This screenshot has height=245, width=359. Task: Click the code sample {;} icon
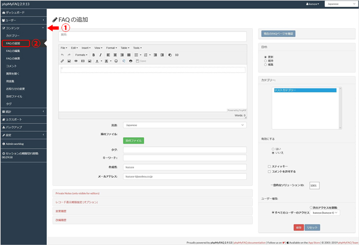click(x=177, y=55)
